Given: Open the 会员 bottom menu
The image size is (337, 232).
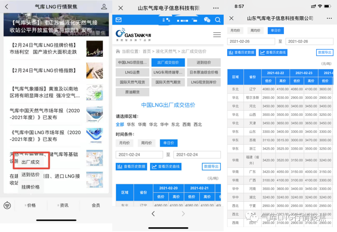Looking at the screenshot, I should click(x=96, y=205).
